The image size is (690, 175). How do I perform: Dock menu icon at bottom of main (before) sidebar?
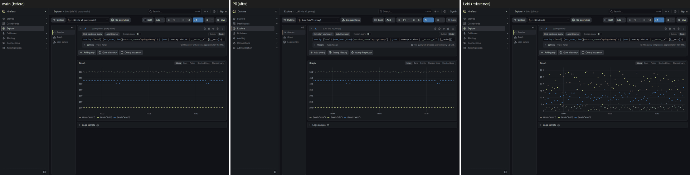point(44,172)
